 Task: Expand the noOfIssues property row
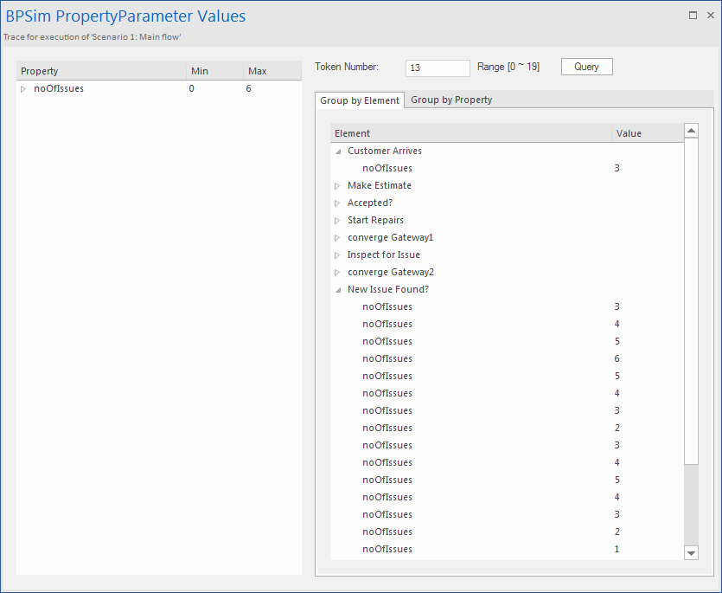pos(24,88)
